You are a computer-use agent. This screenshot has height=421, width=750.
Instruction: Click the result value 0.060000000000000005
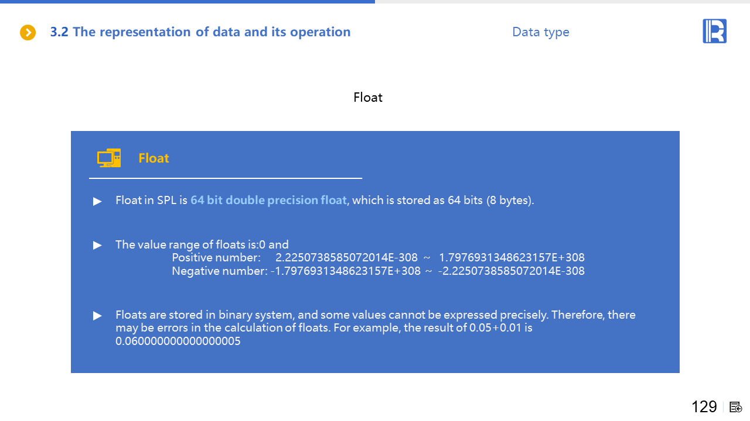click(178, 341)
